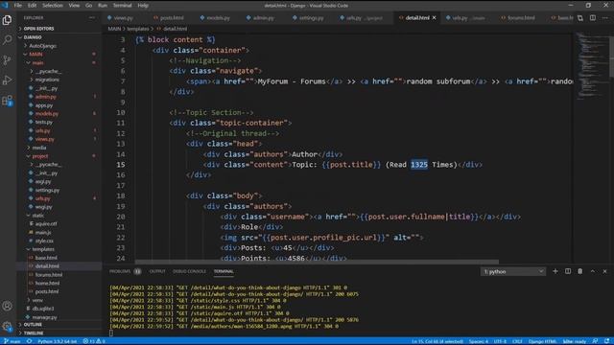
Task: Open the Help menu
Action: click(x=143, y=6)
